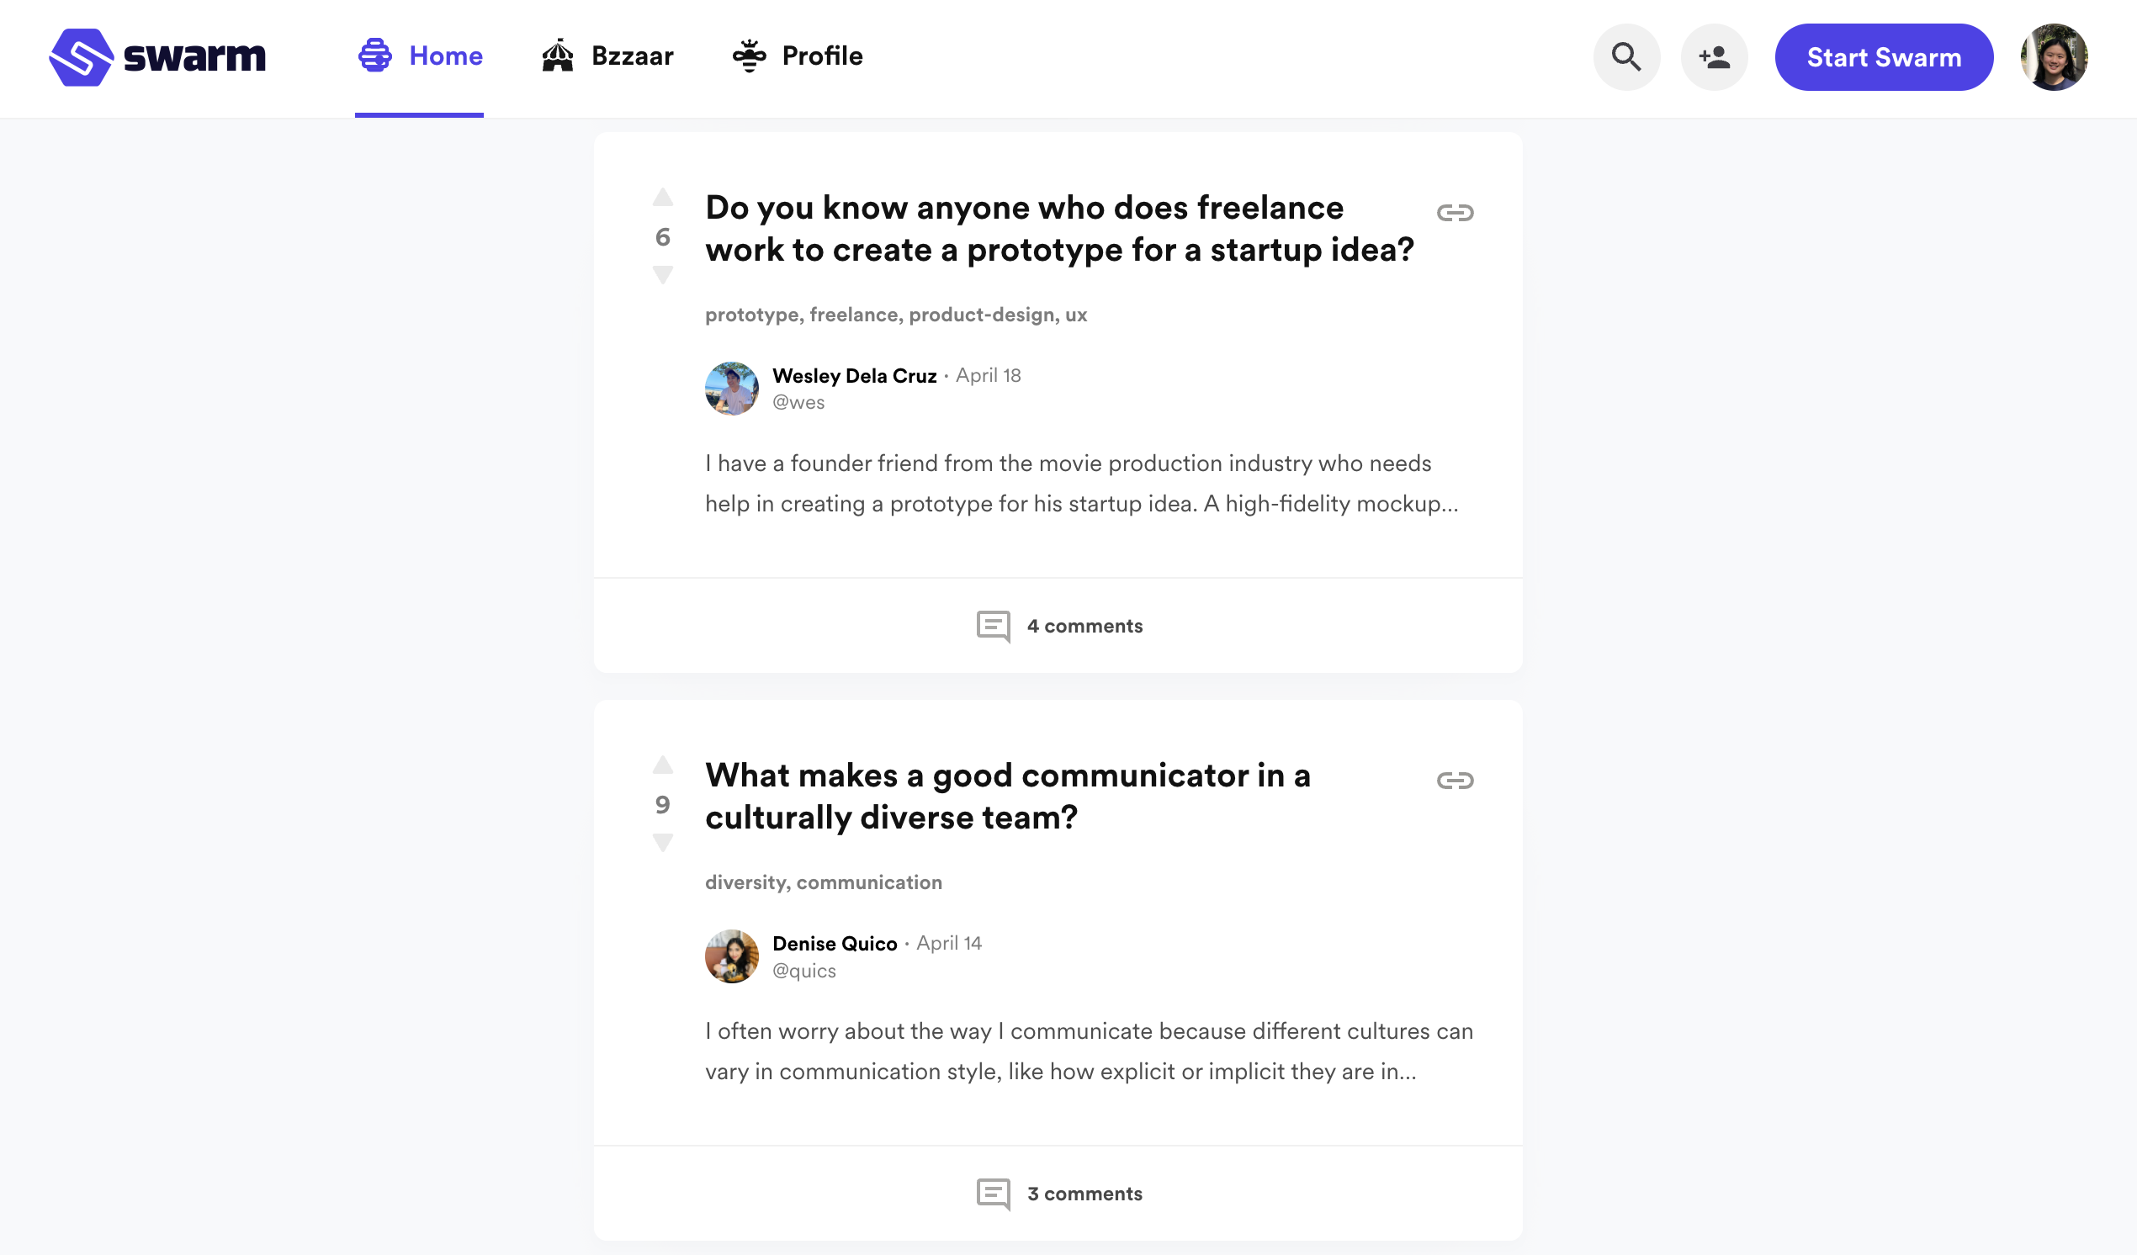This screenshot has width=2137, height=1255.
Task: Click the Swarm logo
Action: click(x=156, y=57)
